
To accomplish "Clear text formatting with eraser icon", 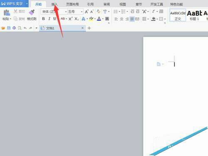I will (x=99, y=11).
